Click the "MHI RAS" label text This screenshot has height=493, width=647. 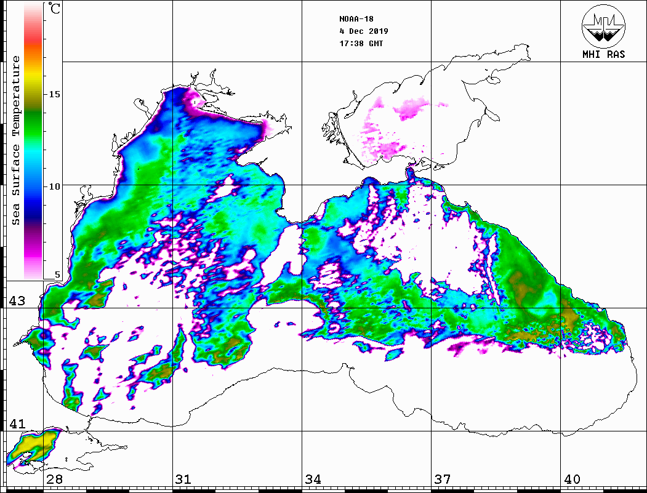(x=603, y=54)
